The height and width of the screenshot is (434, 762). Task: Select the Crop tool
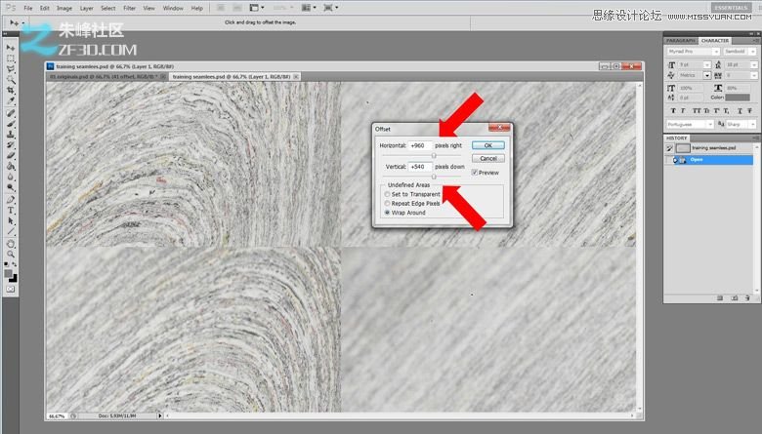click(10, 90)
